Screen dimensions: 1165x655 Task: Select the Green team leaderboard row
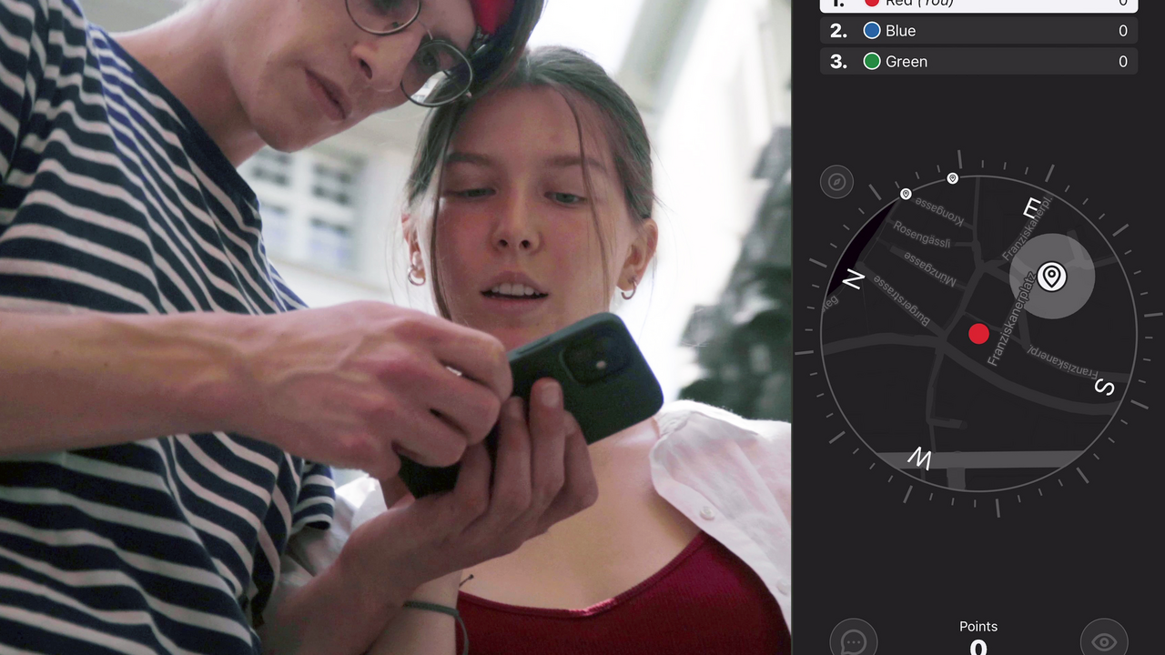coord(978,62)
